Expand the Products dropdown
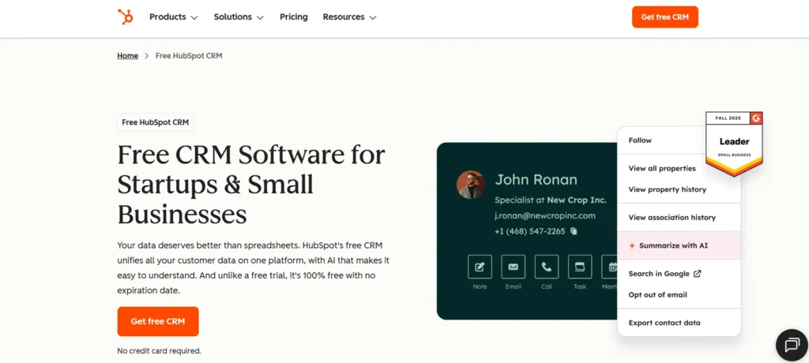This screenshot has height=363, width=809. (173, 17)
